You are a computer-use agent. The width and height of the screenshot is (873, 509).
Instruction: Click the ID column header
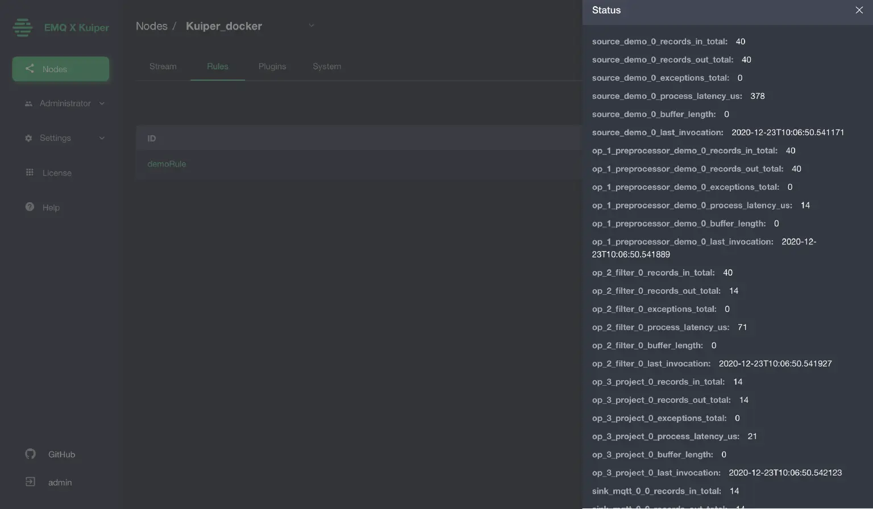pos(152,138)
